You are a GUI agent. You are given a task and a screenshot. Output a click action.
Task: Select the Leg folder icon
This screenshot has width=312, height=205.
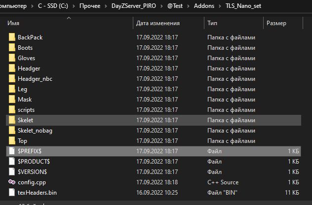pos(12,89)
